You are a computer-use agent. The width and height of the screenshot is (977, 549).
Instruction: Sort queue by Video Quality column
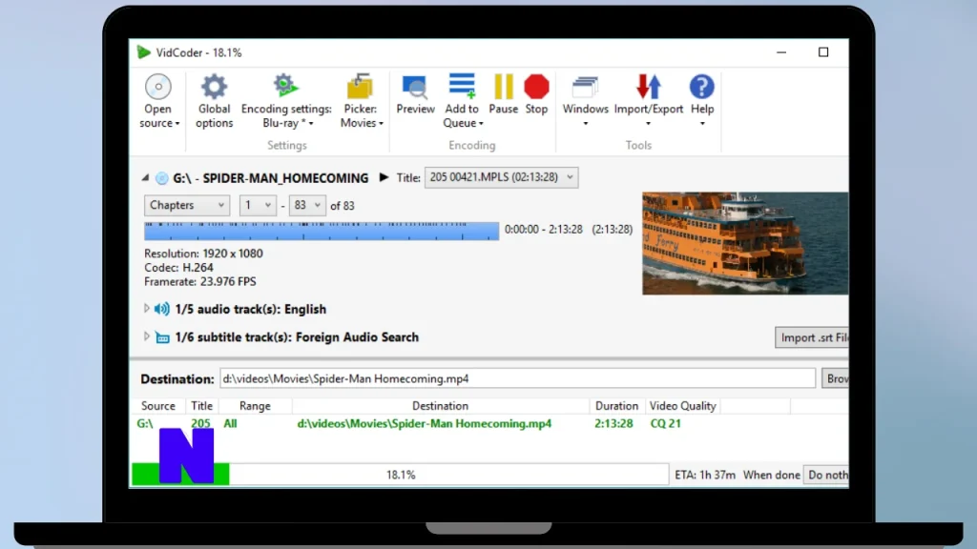tap(683, 406)
